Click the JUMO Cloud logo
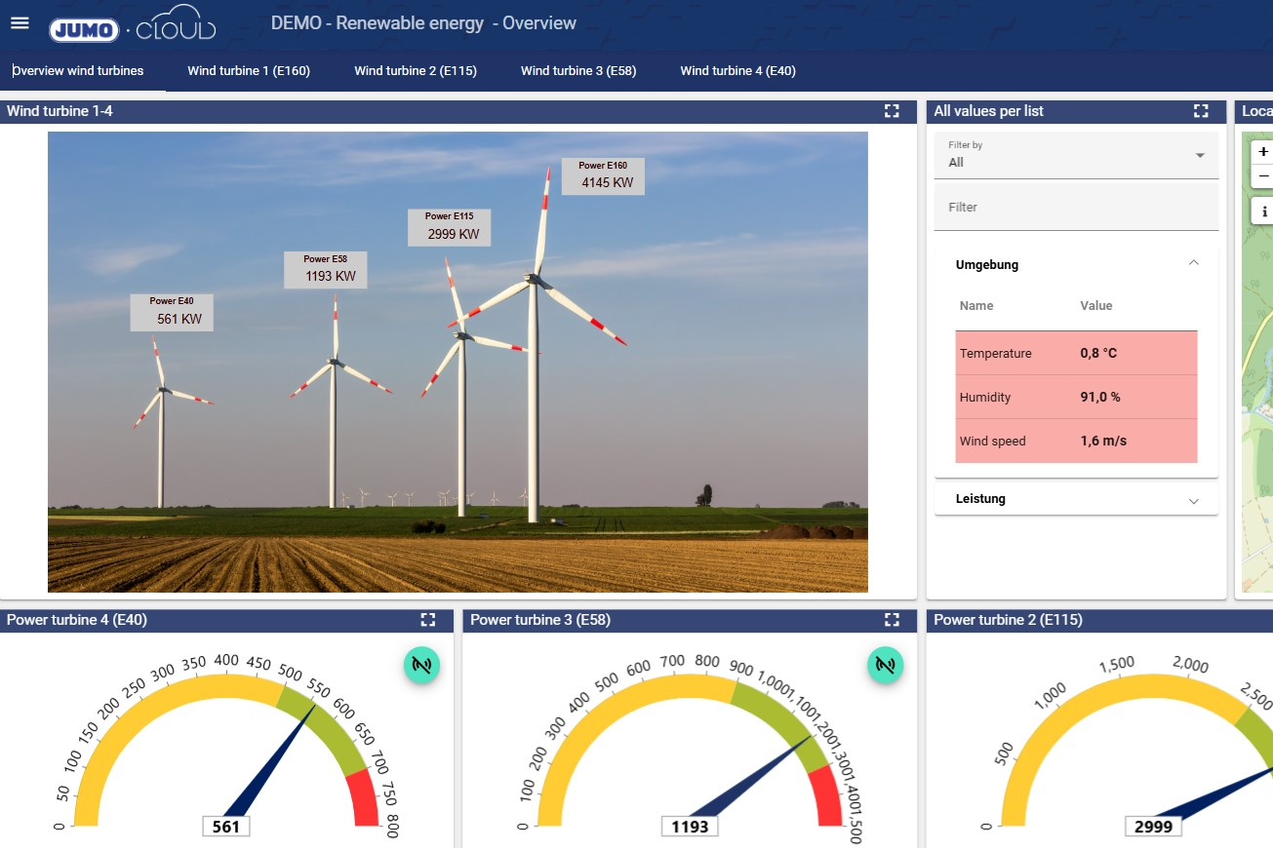 point(133,27)
